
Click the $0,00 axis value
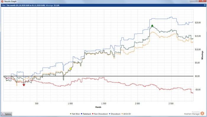197,76
